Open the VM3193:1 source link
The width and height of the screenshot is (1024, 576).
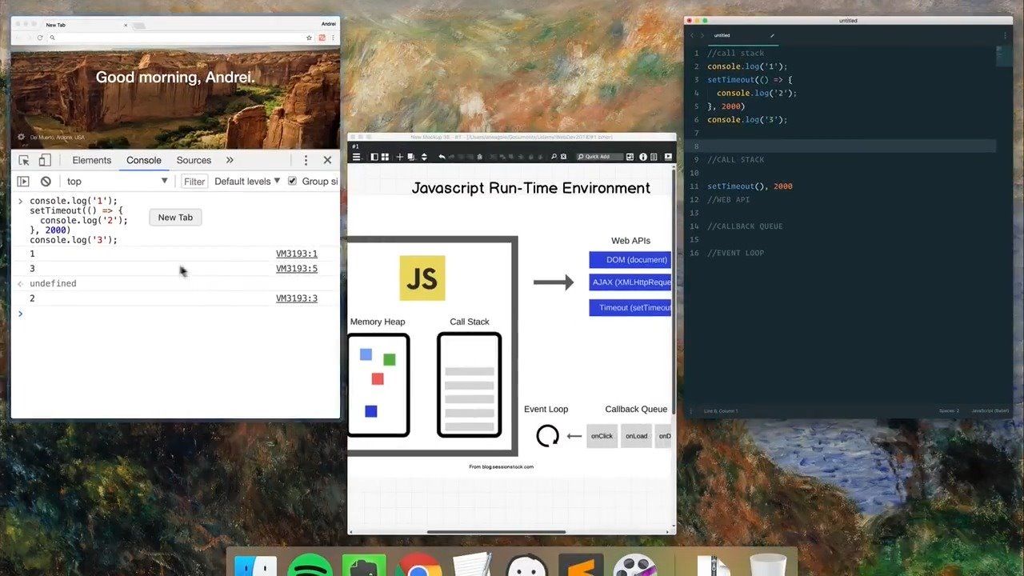point(297,254)
